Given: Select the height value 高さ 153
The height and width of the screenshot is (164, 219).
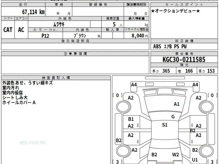Looking at the screenshot, I should pyautogui.click(x=207, y=71).
